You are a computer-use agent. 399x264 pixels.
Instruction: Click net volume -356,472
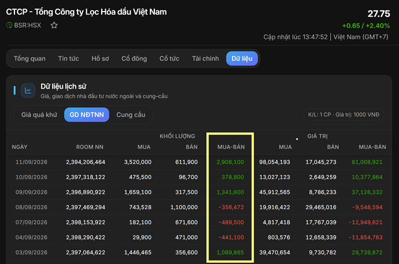(x=231, y=207)
